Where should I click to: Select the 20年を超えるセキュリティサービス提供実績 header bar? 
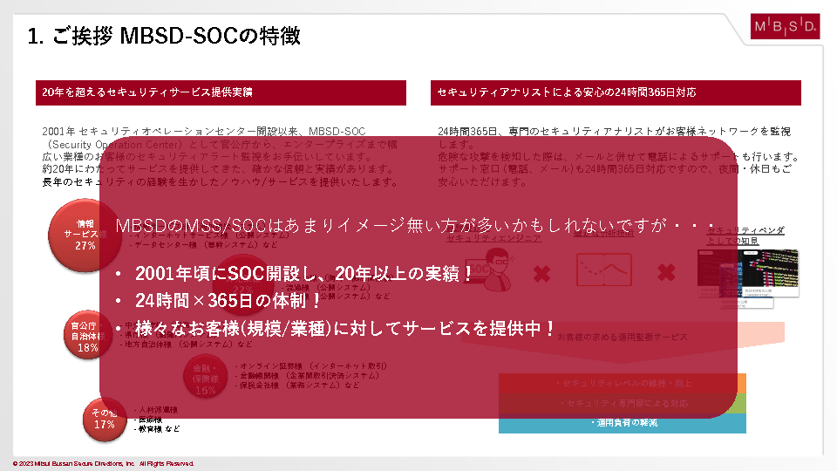point(221,92)
